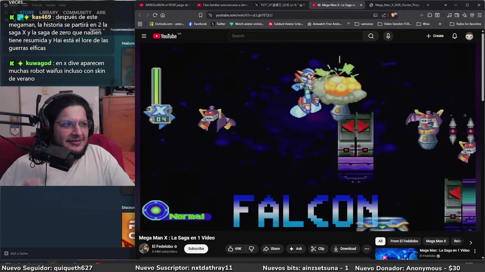Select the Mega Man X filter chip
This screenshot has width=485, height=272.
click(436, 241)
